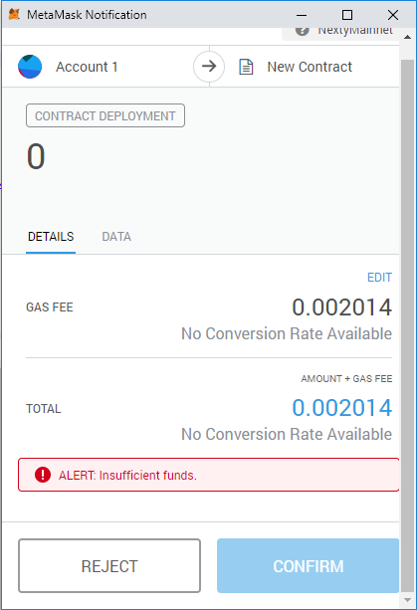Click the question mark network icon

pyautogui.click(x=303, y=31)
